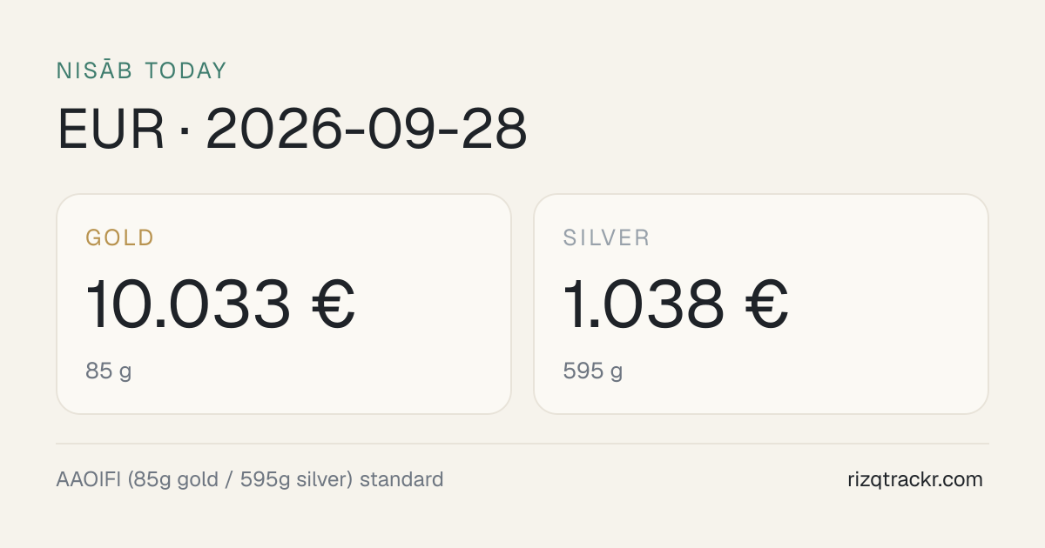This screenshot has height=548, width=1045.
Task: Click the SILVER label text
Action: [607, 237]
